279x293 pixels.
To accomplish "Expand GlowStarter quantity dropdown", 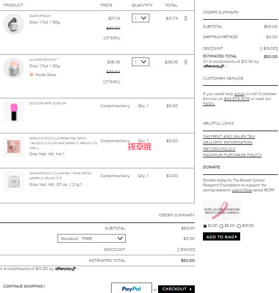I will coord(141,62).
